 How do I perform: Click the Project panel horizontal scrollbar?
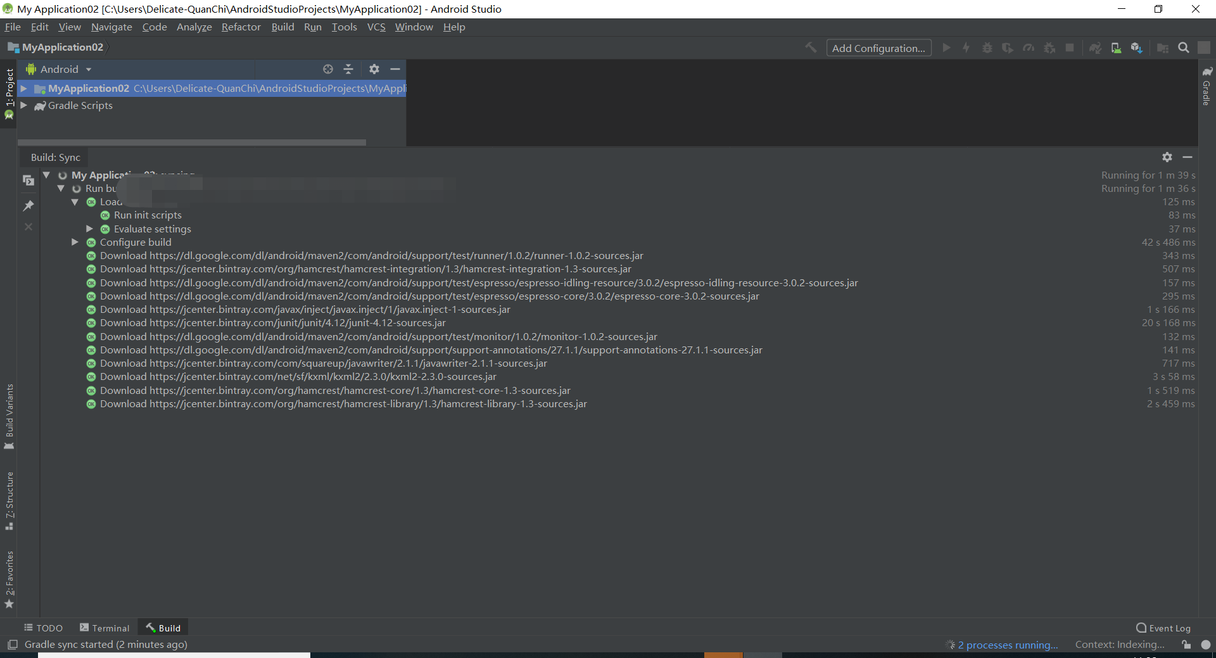tap(192, 142)
